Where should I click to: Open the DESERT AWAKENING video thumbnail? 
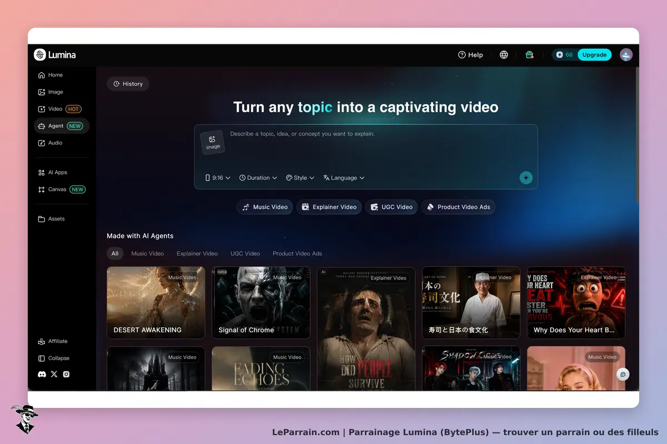coord(156,302)
